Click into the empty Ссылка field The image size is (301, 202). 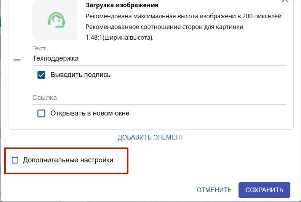(x=159, y=98)
